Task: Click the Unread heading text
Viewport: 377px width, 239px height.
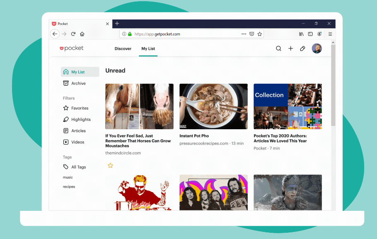Action: [116, 70]
